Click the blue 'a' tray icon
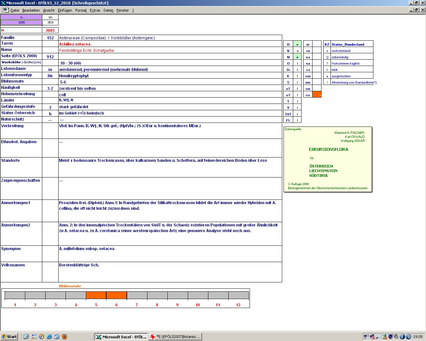Image resolution: width=426 pixels, height=341 pixels. coord(408,337)
